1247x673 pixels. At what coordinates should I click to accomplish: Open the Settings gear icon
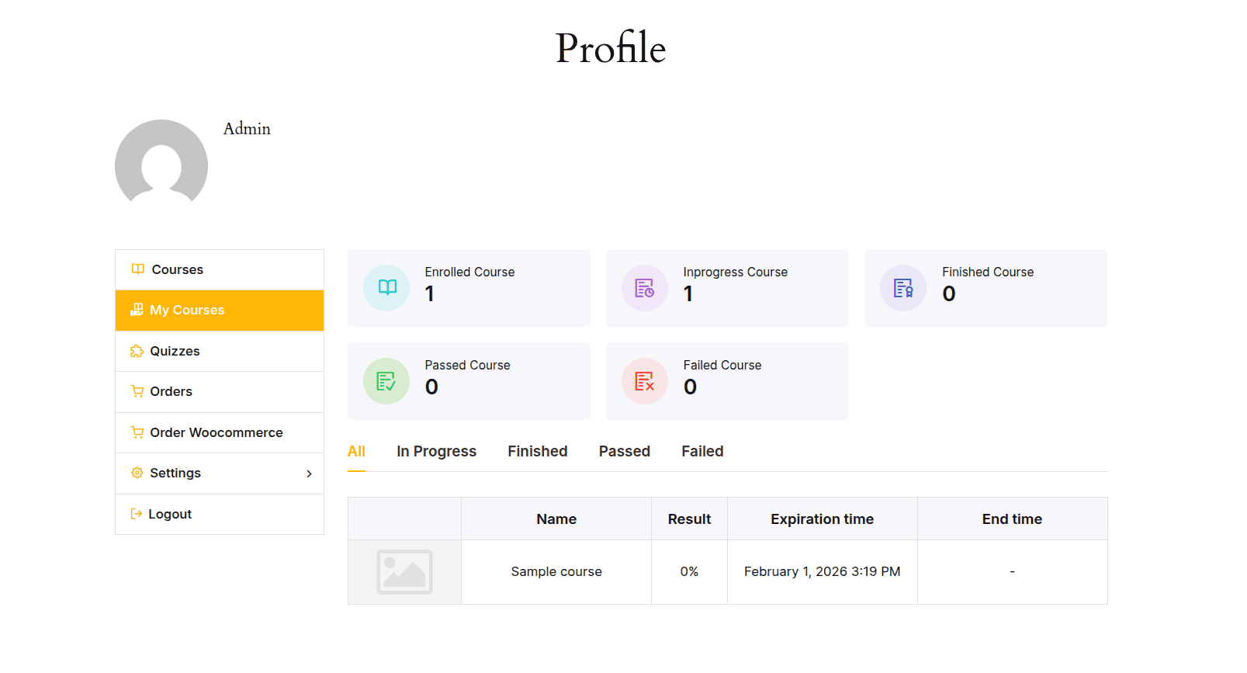click(137, 473)
